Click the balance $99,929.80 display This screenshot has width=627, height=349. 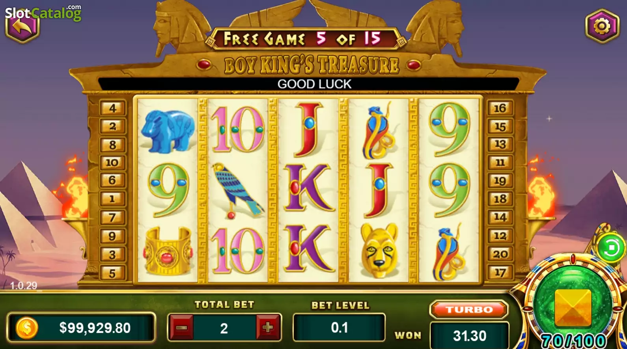pos(81,327)
